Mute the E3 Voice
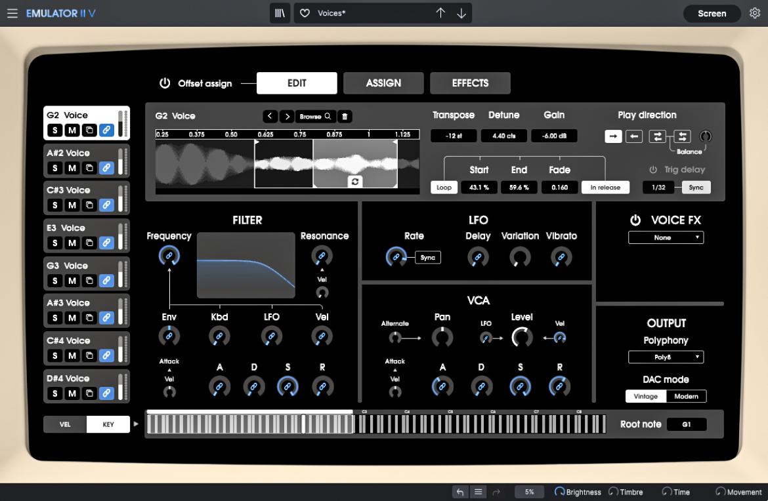The image size is (768, 501). coord(72,243)
